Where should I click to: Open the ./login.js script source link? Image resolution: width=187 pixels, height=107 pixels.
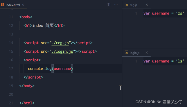(x=62, y=51)
